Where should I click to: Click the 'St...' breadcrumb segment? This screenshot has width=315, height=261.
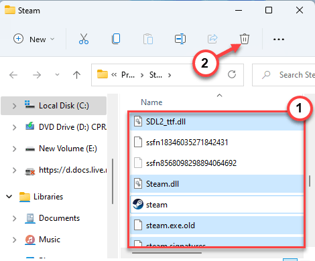pyautogui.click(x=155, y=75)
